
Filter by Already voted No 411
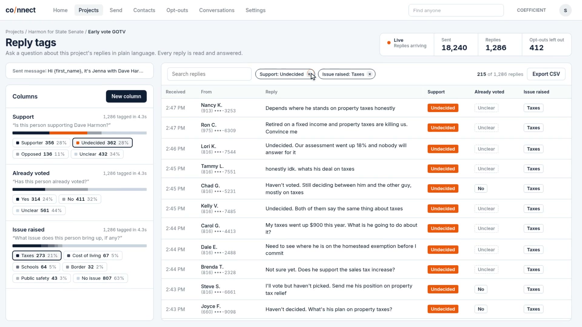click(x=80, y=199)
